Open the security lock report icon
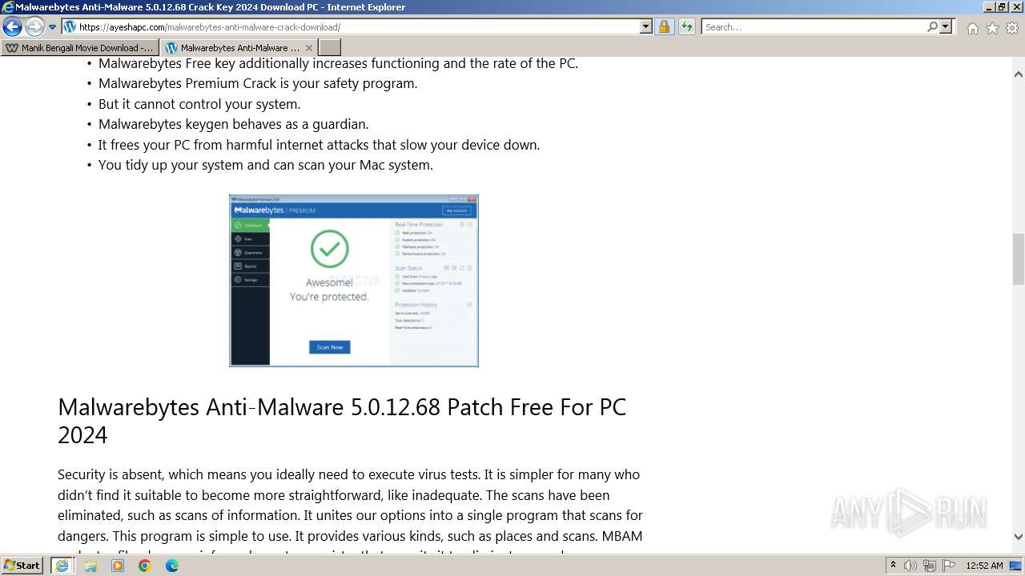The height and width of the screenshot is (576, 1025). pyautogui.click(x=664, y=27)
